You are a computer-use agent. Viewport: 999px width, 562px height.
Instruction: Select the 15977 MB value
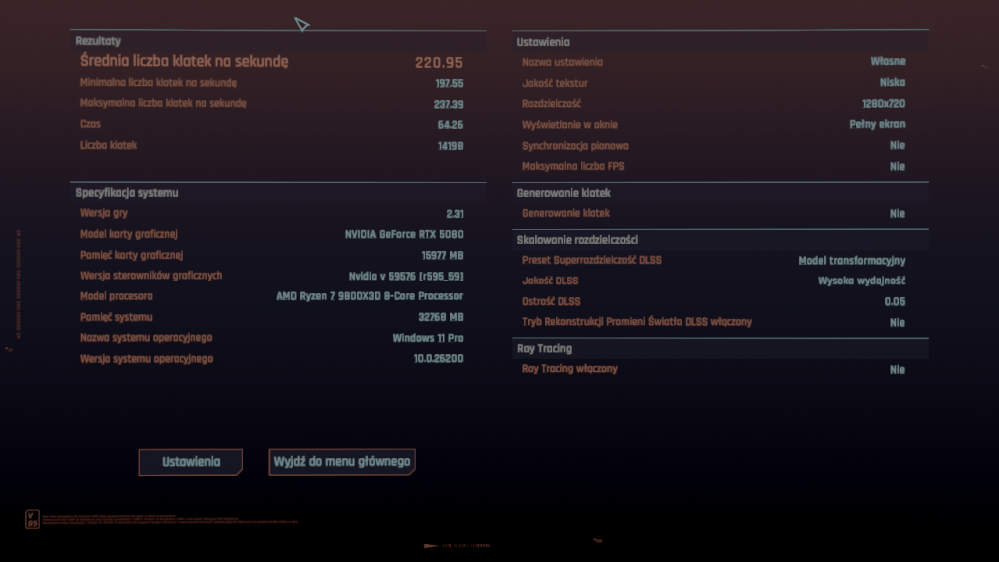[x=442, y=256]
